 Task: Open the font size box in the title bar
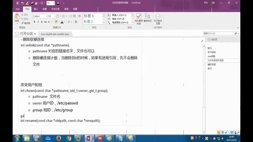(x=51, y=3)
